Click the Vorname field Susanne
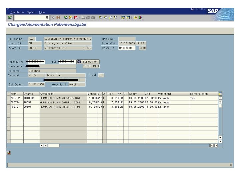The height and width of the screenshot is (180, 240). (52, 71)
